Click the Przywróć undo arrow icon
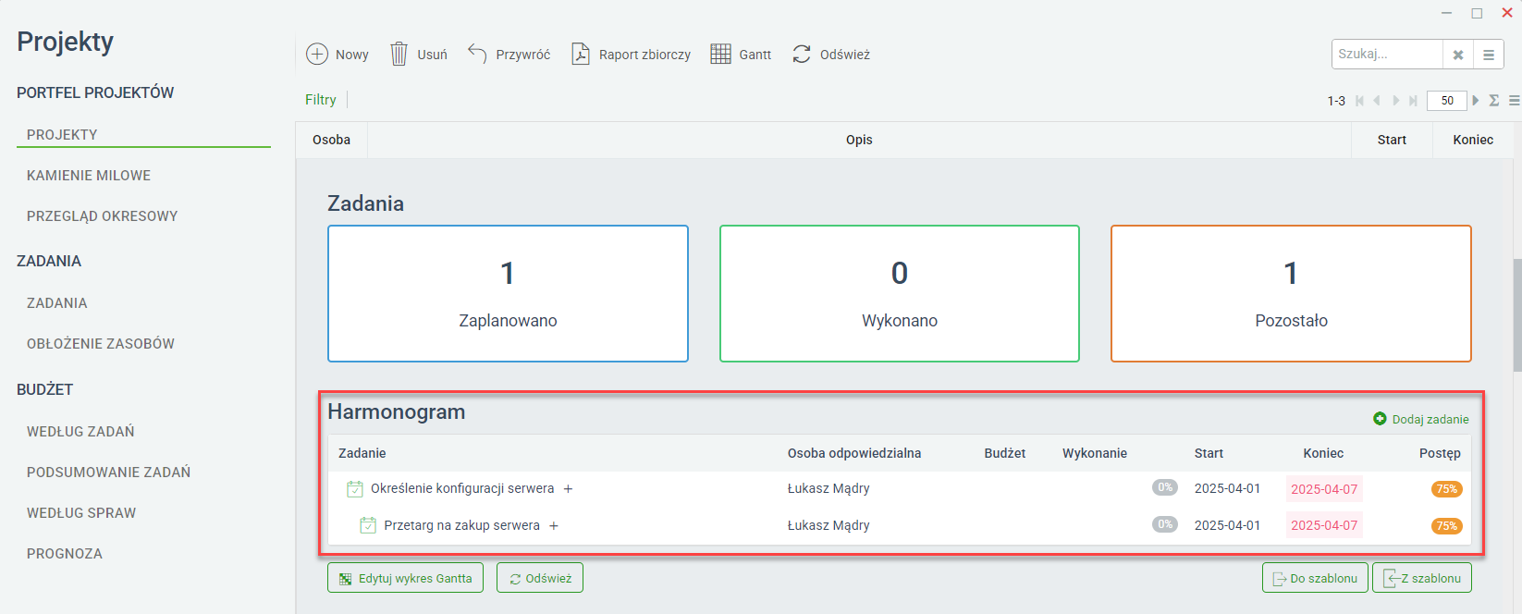Viewport: 1522px width, 614px height. [477, 54]
